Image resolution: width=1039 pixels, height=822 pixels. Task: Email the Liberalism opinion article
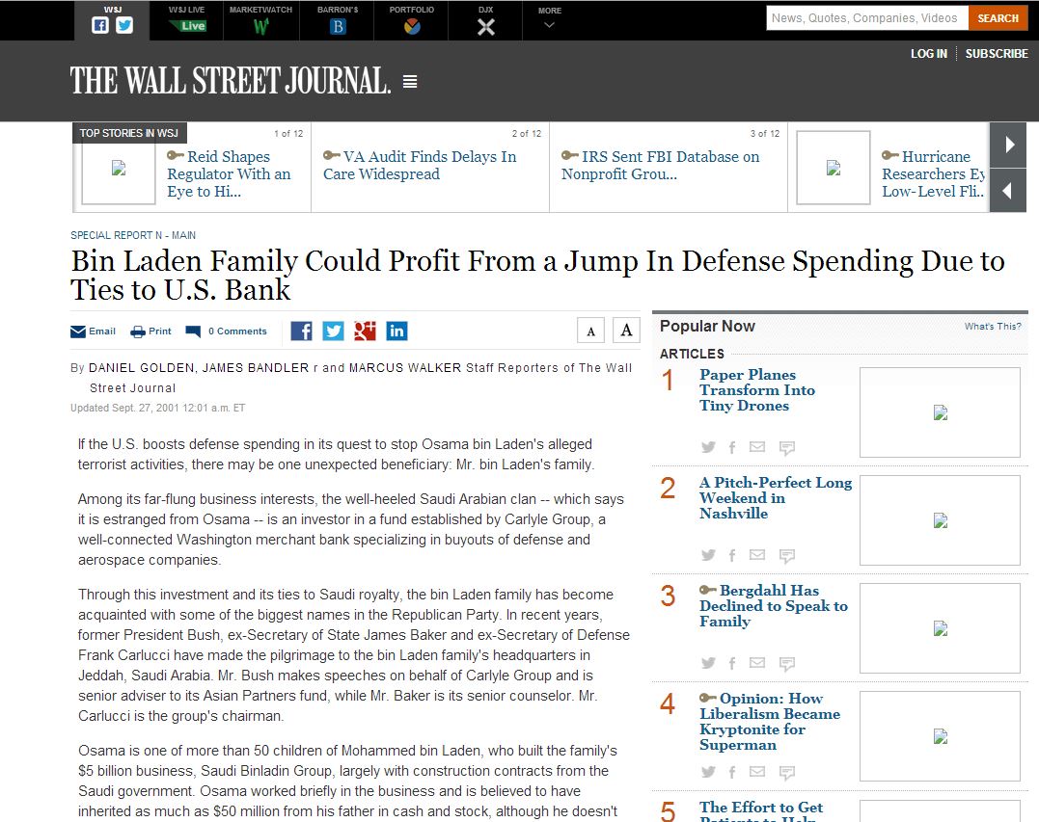click(x=756, y=771)
